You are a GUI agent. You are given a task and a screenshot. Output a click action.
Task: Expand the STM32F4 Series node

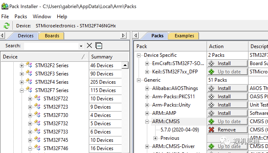[x=22, y=82]
